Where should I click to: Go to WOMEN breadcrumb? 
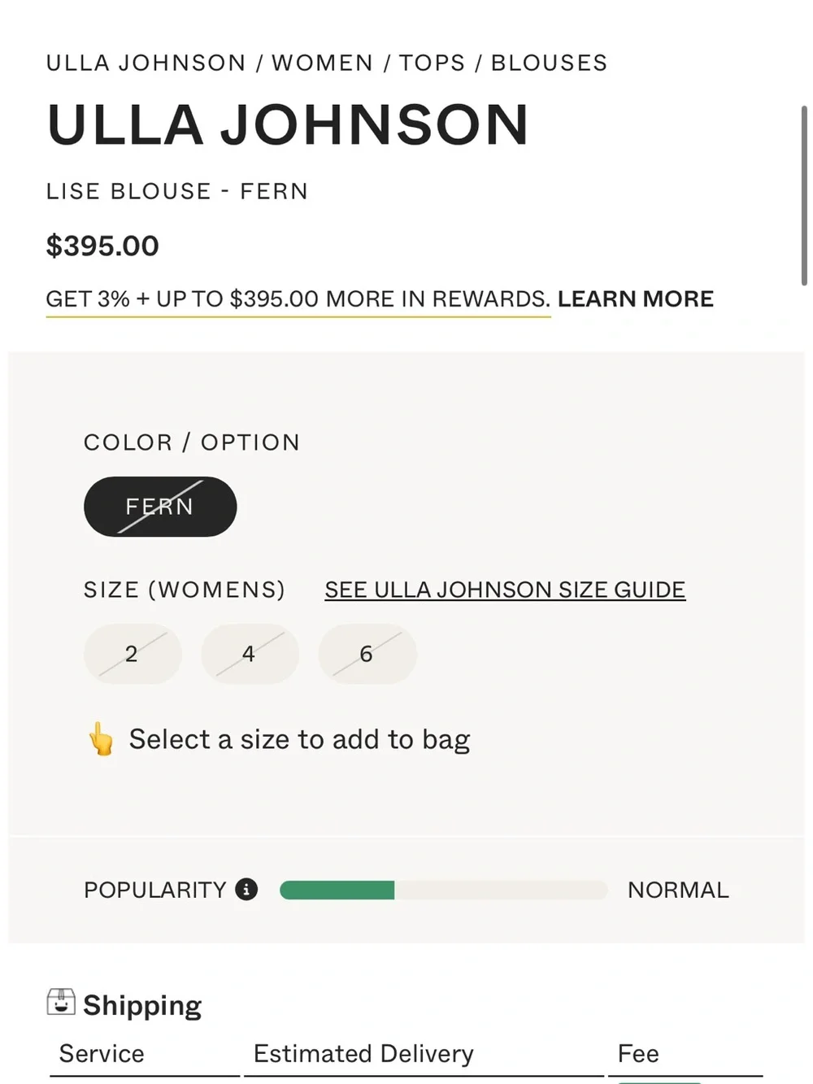[322, 63]
